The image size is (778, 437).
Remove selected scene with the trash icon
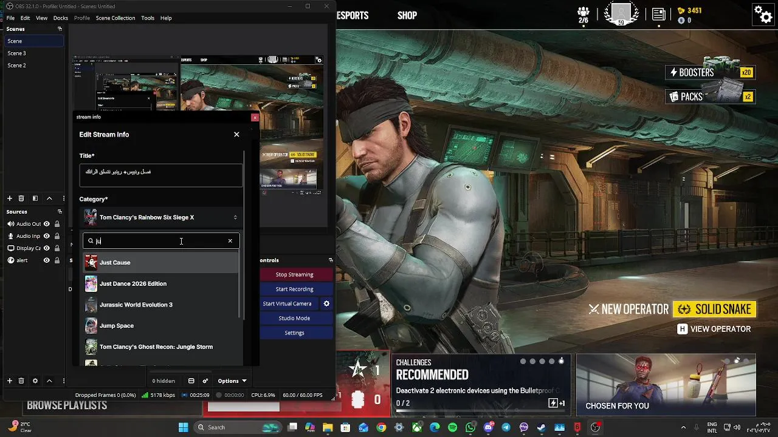pyautogui.click(x=21, y=198)
